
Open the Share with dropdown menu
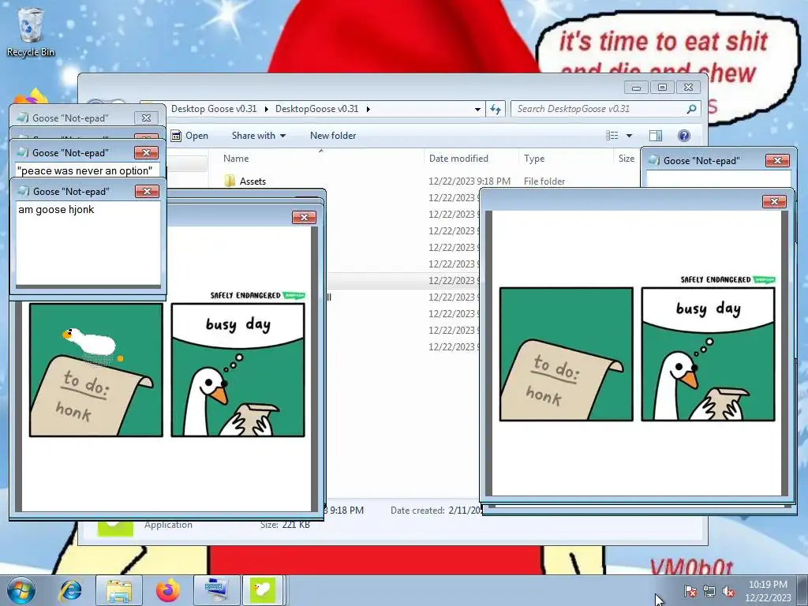click(259, 136)
